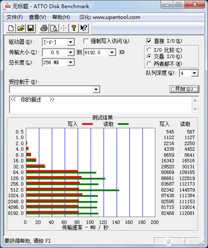Click write value 80669

point(167,172)
